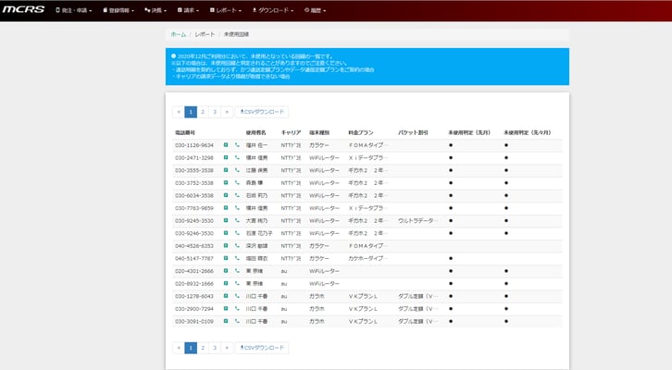Click the phone icon for 030-6034-3538
Image resolution: width=672 pixels, height=370 pixels.
(236, 195)
